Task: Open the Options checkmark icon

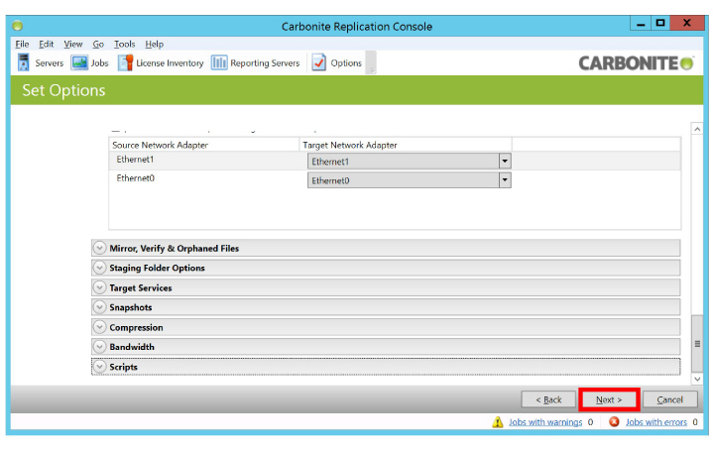Action: pyautogui.click(x=318, y=62)
